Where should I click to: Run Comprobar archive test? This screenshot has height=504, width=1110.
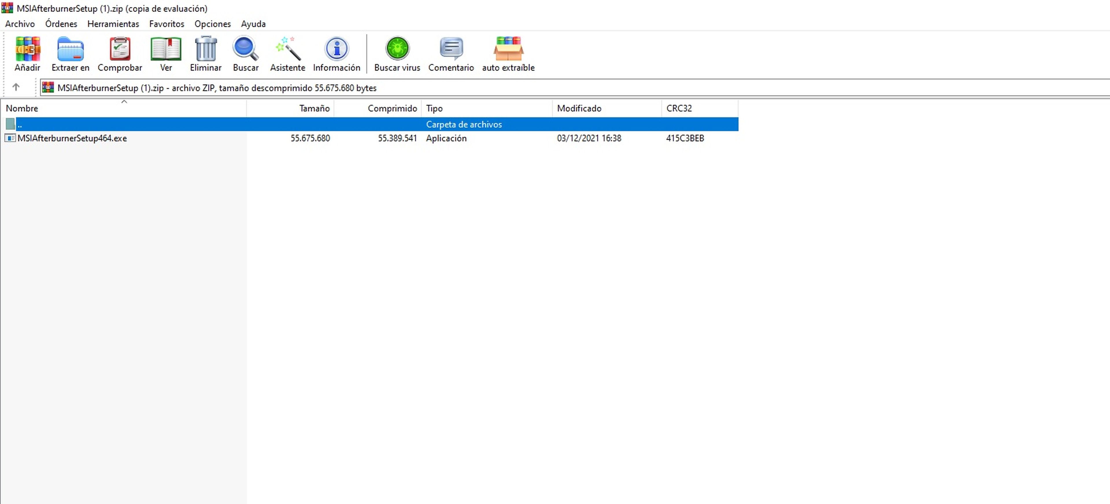tap(120, 54)
